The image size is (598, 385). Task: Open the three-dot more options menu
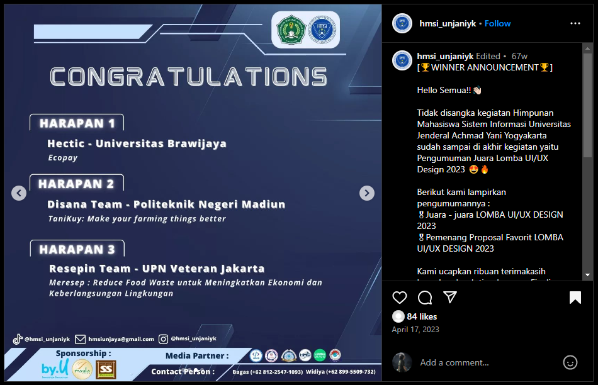tap(575, 23)
